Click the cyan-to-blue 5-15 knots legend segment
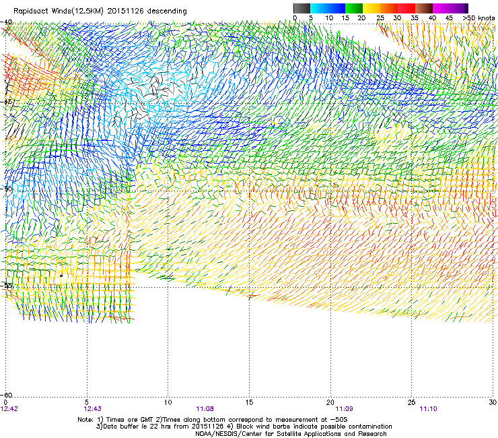The height and width of the screenshot is (438, 498). pos(328,8)
